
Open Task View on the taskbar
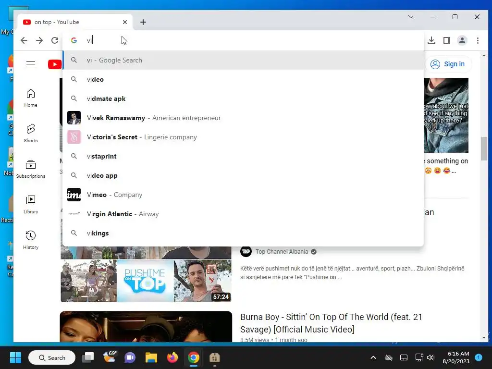coord(88,357)
